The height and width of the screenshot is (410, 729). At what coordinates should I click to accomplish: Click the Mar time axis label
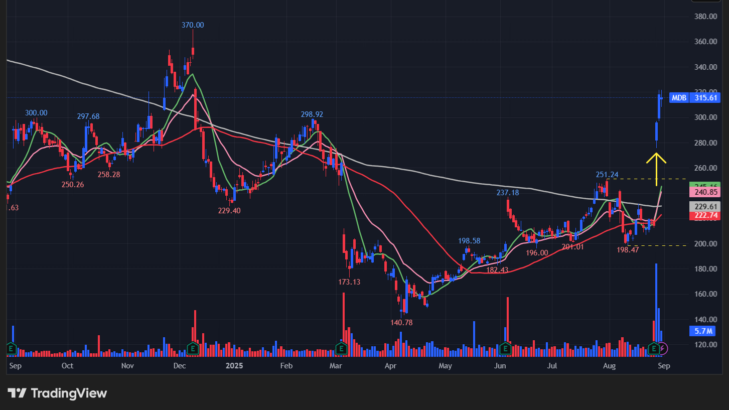(x=336, y=366)
